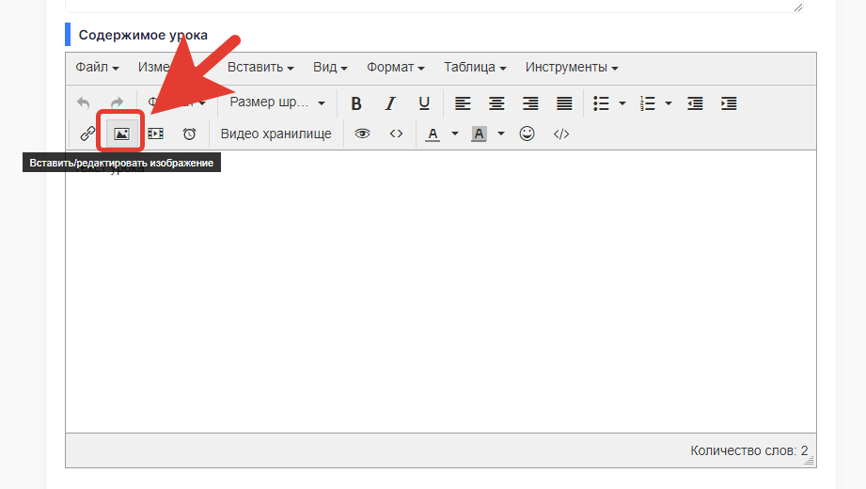This screenshot has height=489, width=866.
Task: Open the Инструменты menu
Action: pyautogui.click(x=572, y=68)
